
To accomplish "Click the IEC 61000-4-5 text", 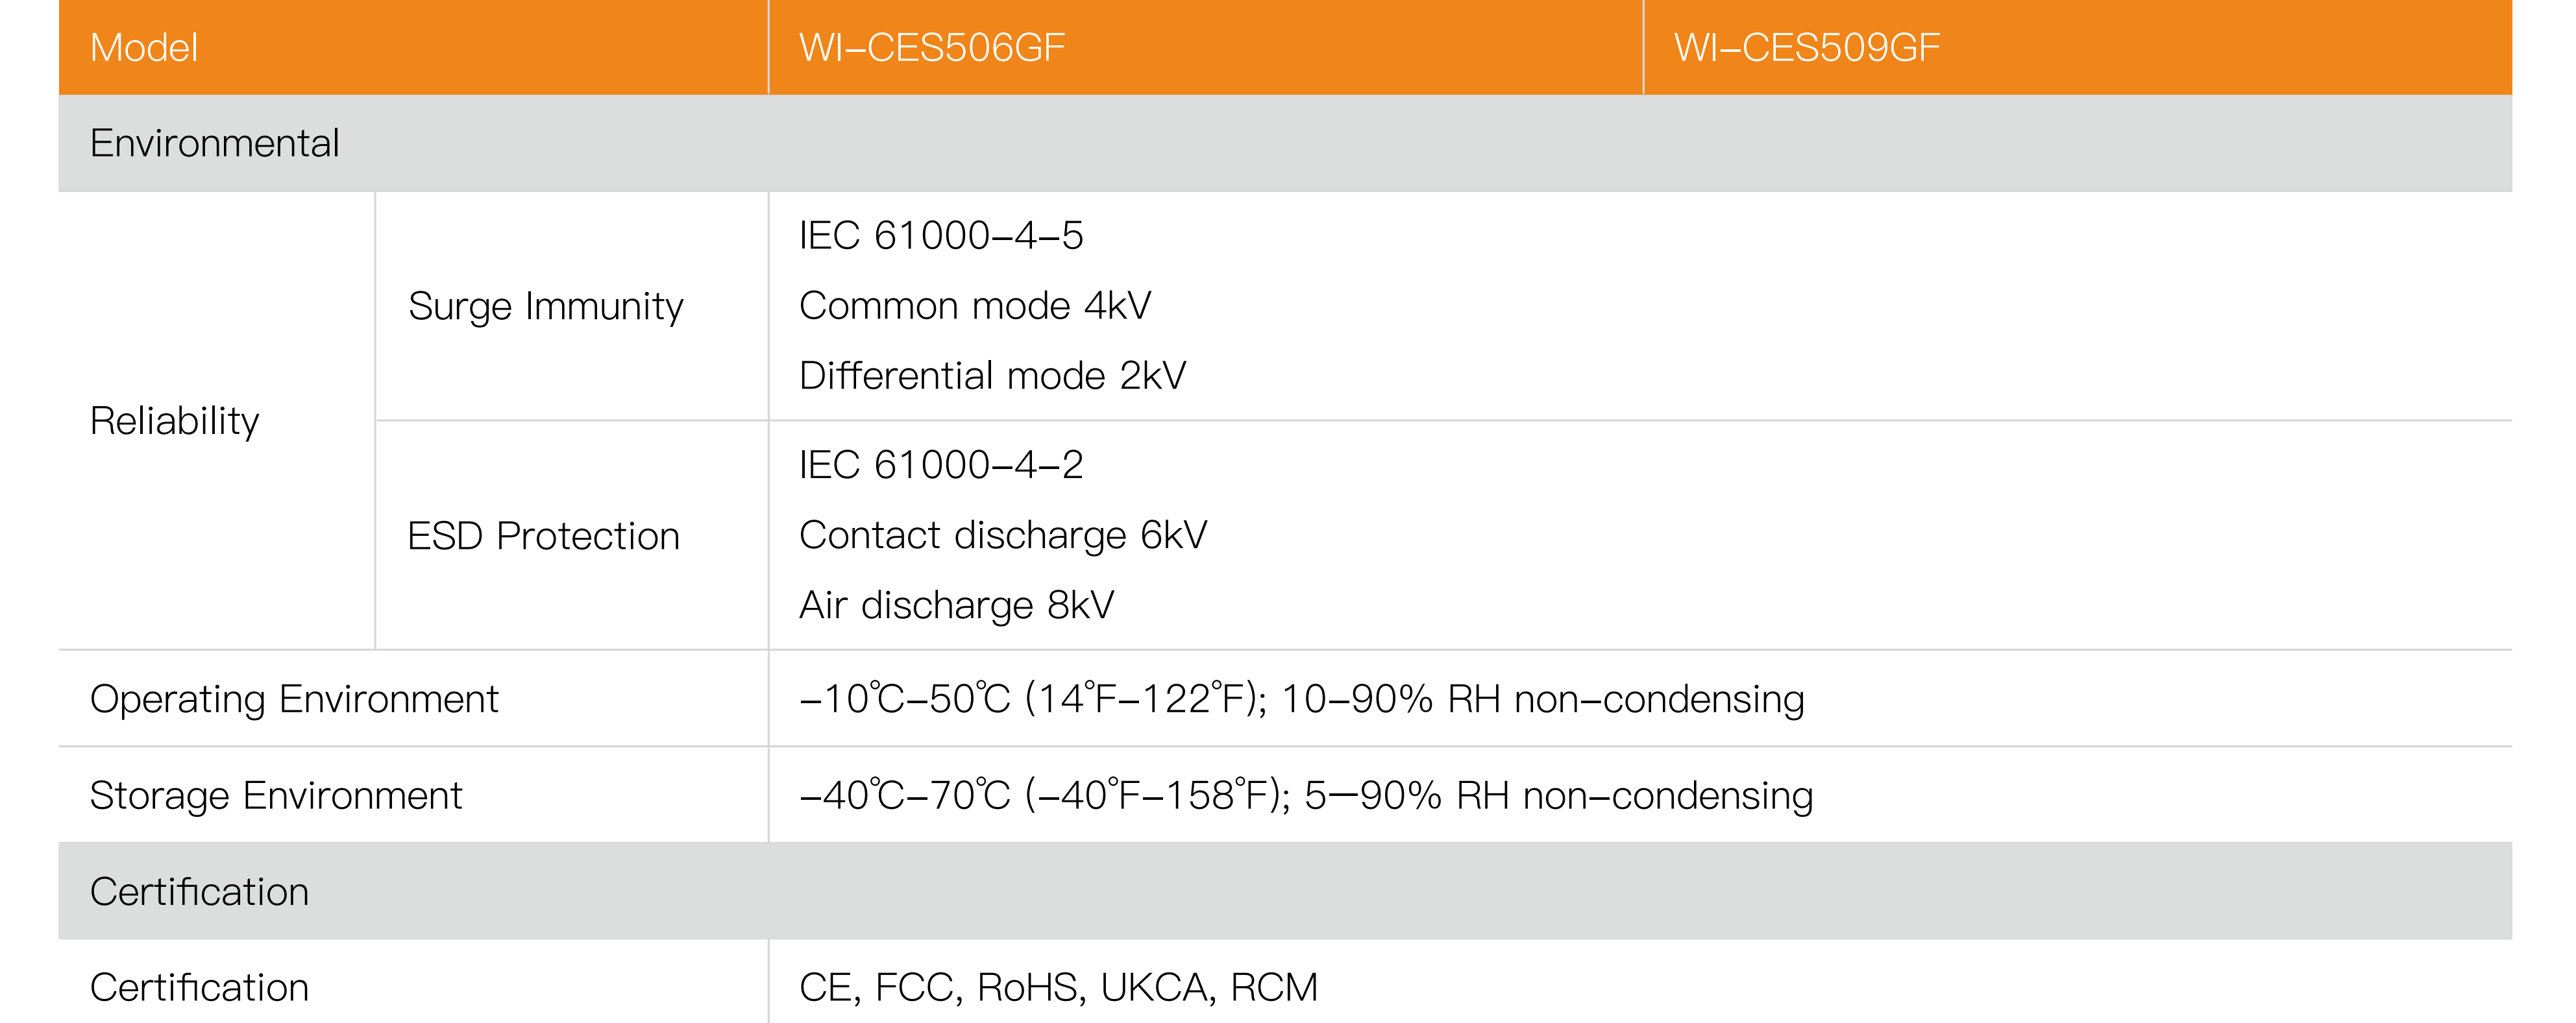I will [x=941, y=235].
